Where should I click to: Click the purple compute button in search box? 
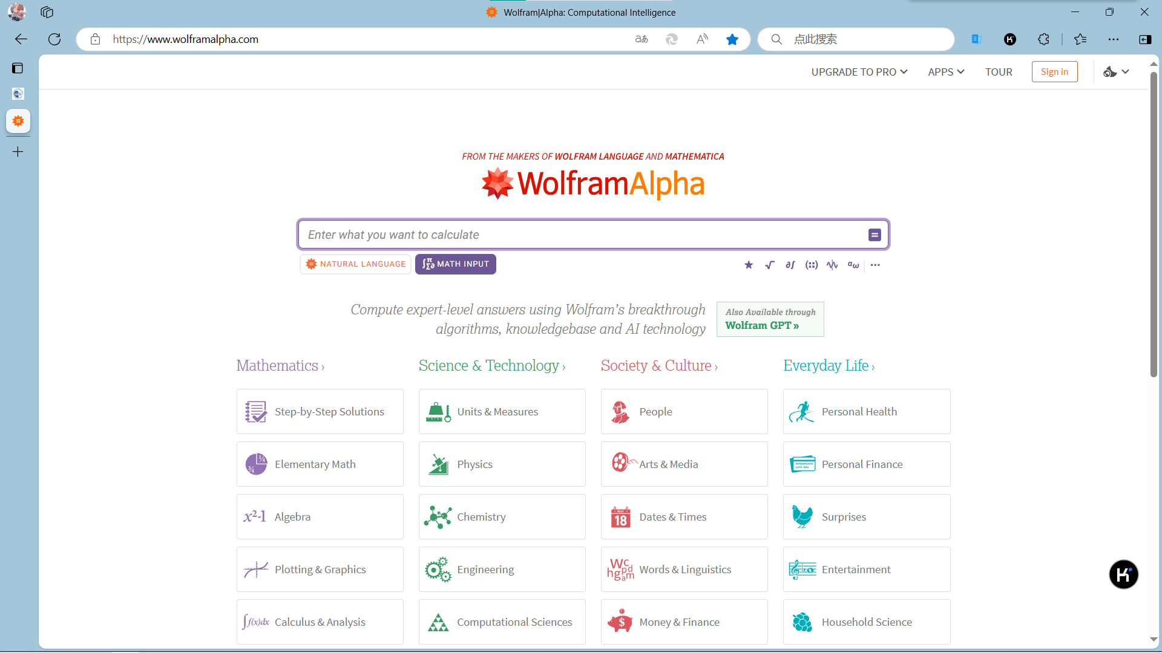tap(875, 235)
